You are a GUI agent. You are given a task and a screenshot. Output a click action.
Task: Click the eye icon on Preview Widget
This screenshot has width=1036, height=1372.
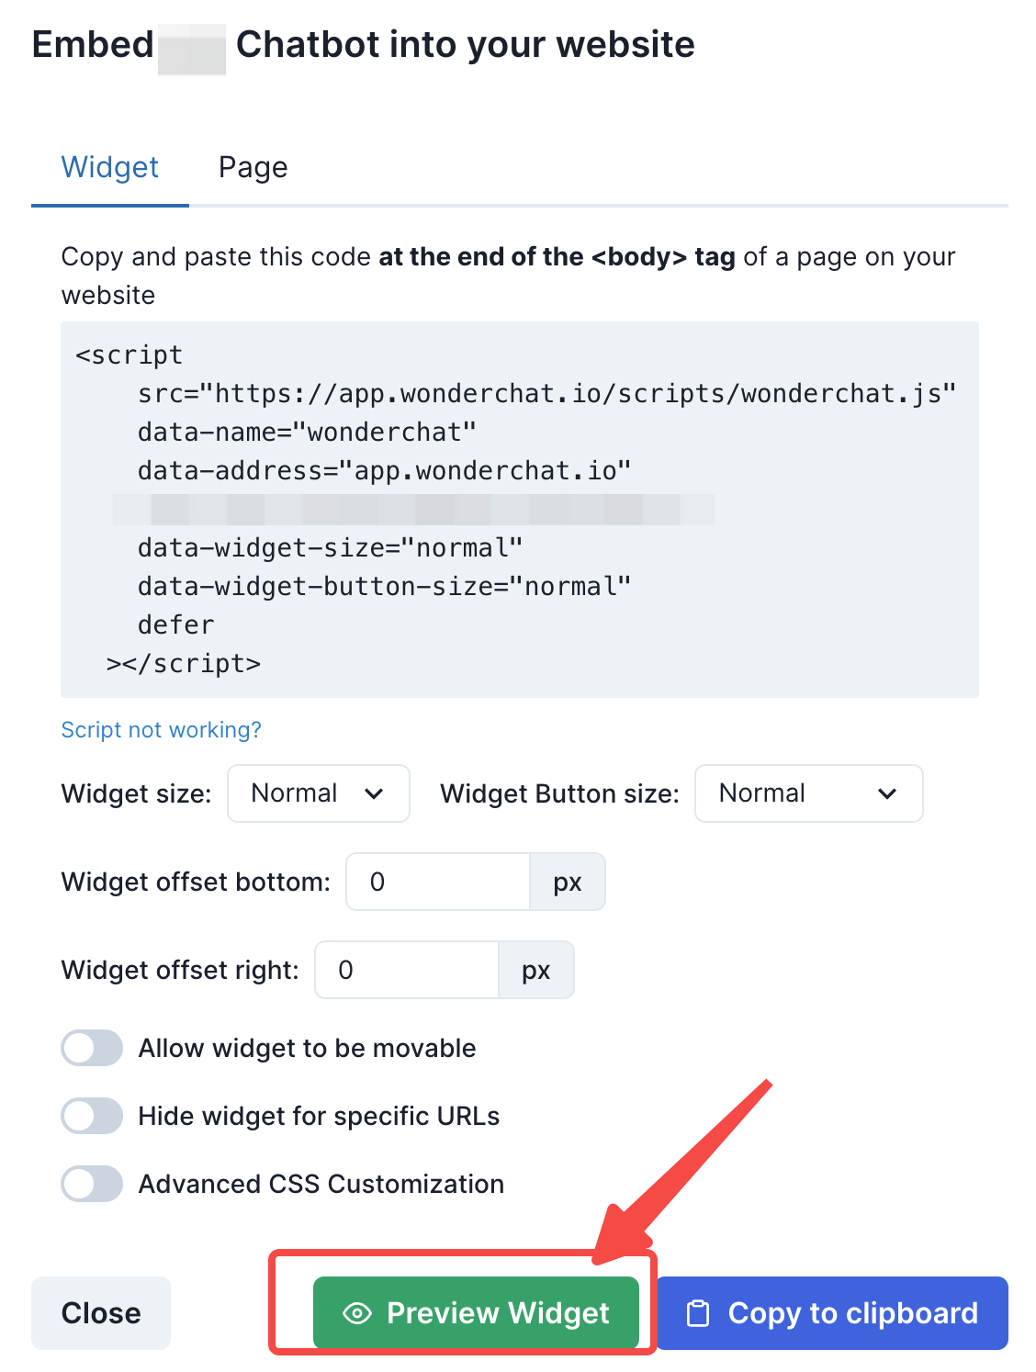[356, 1313]
